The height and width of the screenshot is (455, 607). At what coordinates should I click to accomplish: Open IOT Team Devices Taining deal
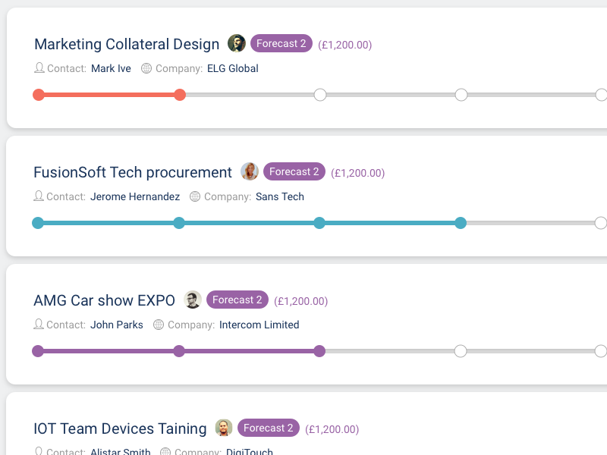tap(120, 428)
